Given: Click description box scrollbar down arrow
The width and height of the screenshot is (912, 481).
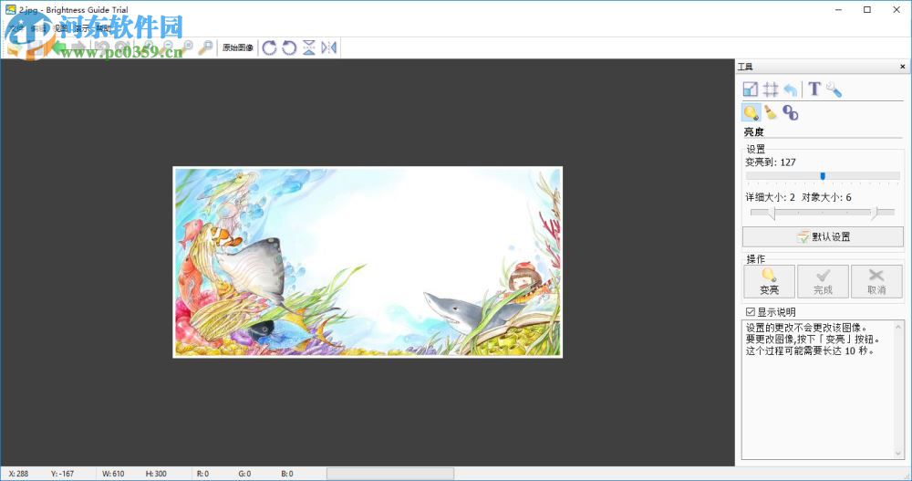Looking at the screenshot, I should pyautogui.click(x=898, y=453).
